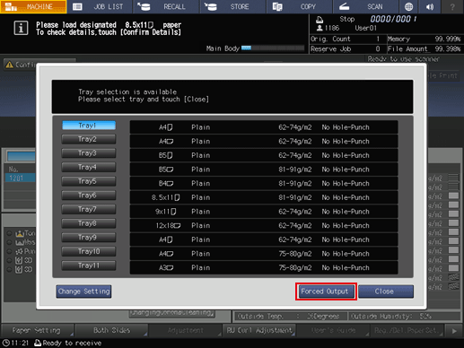Click the user icon beside 1186
Image resolution: width=464 pixels, height=348 pixels.
(x=320, y=28)
